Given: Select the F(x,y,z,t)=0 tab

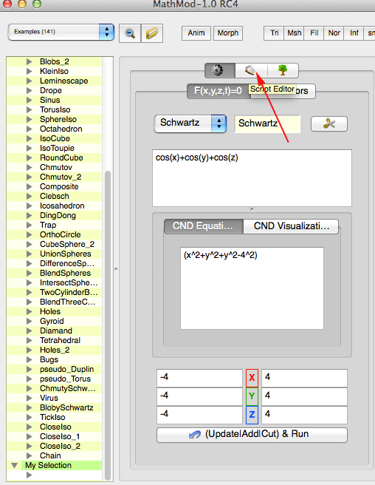Looking at the screenshot, I should (x=218, y=91).
